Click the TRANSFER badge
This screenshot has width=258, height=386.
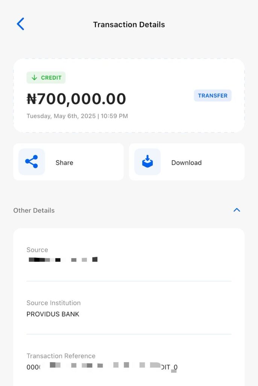[x=212, y=96]
